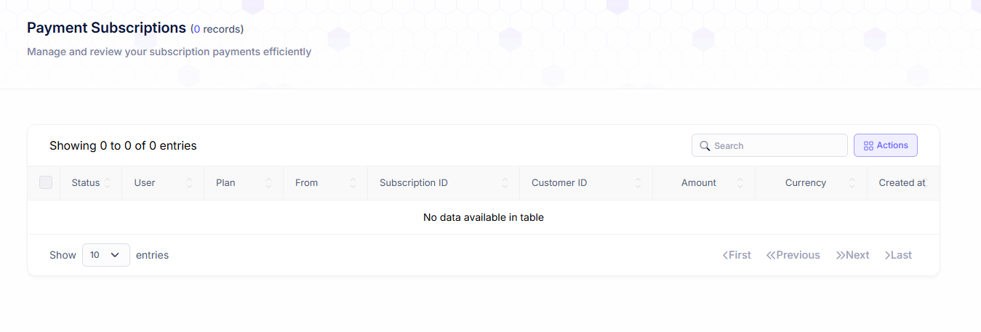Click the Customer ID column header
Screen dimensions: 981x332
(x=559, y=183)
